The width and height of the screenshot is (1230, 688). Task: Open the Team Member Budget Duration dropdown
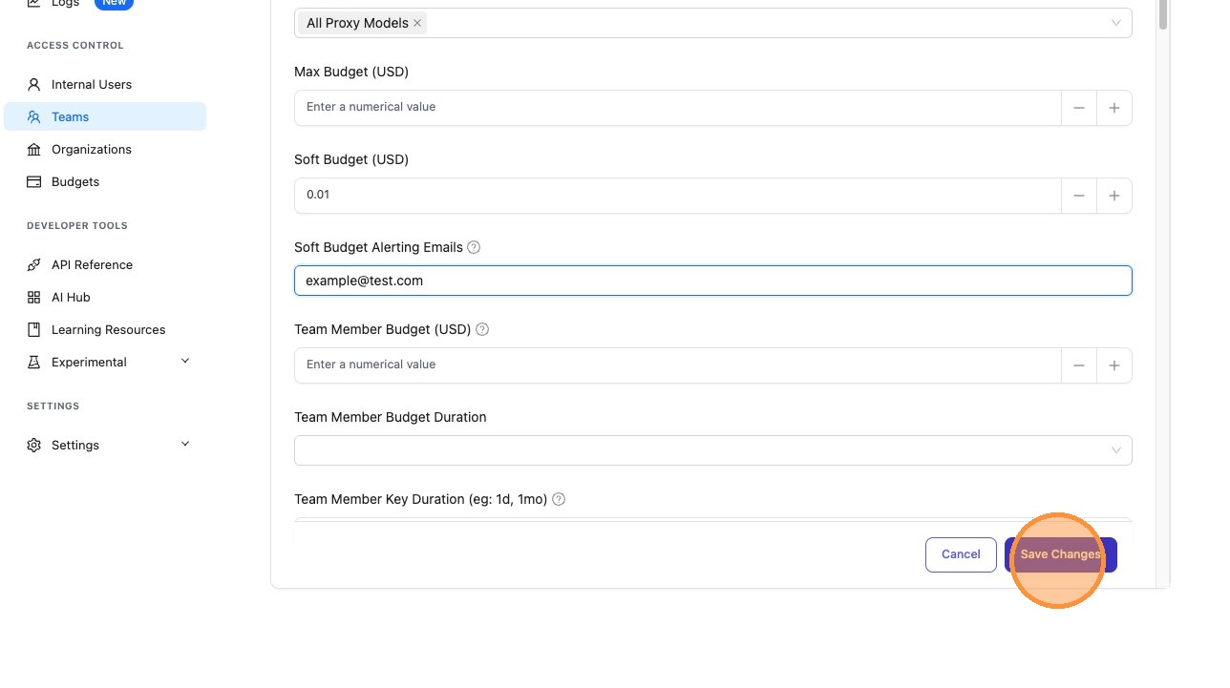coord(712,450)
